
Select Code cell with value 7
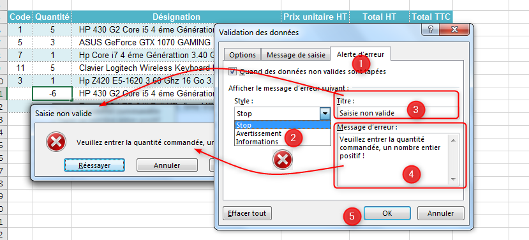click(20, 55)
